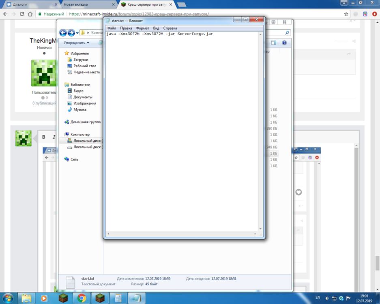This screenshot has height=304, width=380.
Task: Open the Правка menu in Notepad
Action: click(x=126, y=28)
